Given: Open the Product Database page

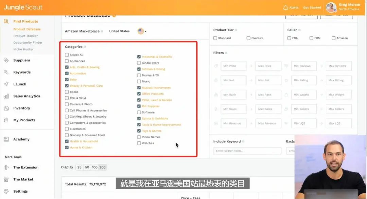Looking at the screenshot, I should click(27, 29).
